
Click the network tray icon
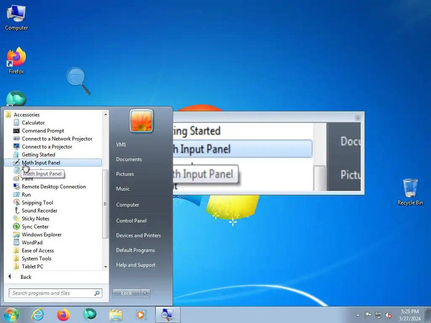(x=378, y=315)
